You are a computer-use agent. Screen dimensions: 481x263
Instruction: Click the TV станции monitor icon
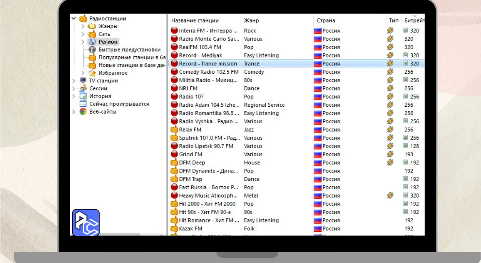tap(83, 81)
